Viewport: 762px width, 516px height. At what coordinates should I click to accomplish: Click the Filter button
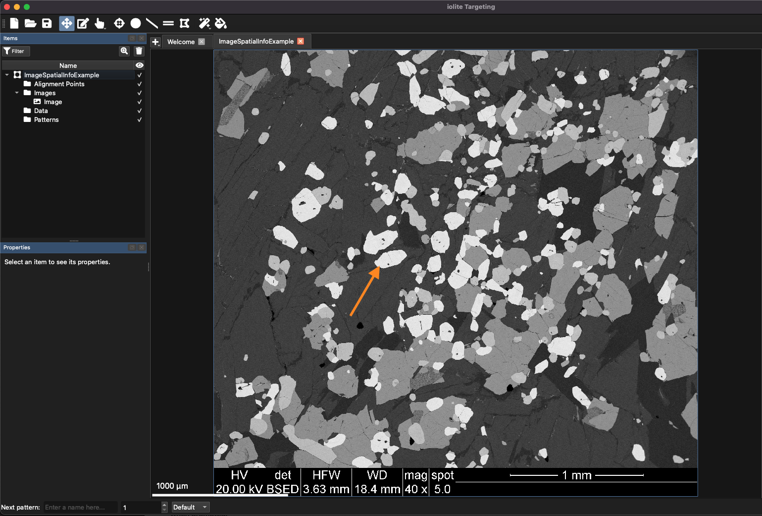pyautogui.click(x=15, y=51)
